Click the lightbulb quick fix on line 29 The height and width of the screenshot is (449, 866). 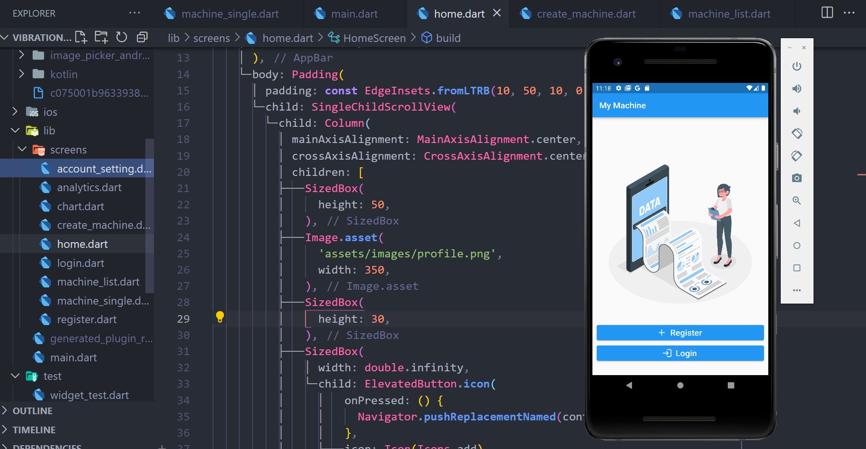click(x=220, y=316)
